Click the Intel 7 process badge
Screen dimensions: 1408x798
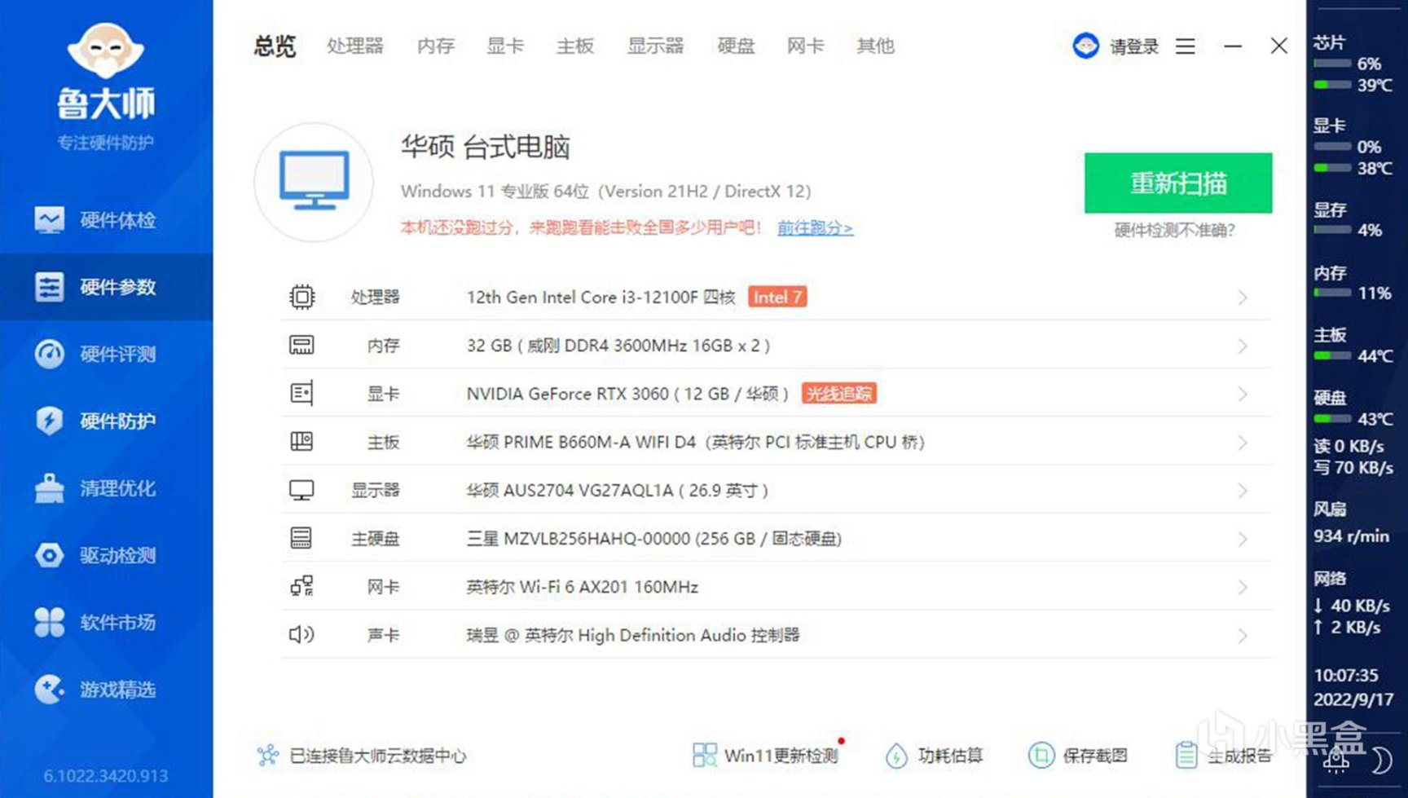tap(777, 297)
